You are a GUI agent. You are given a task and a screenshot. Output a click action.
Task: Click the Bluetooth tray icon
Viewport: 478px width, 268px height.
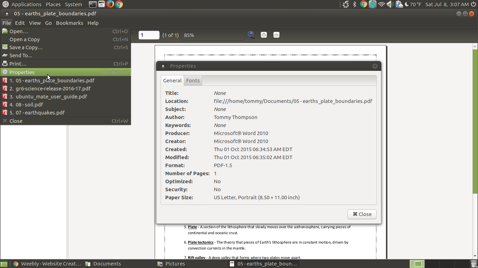click(354, 5)
